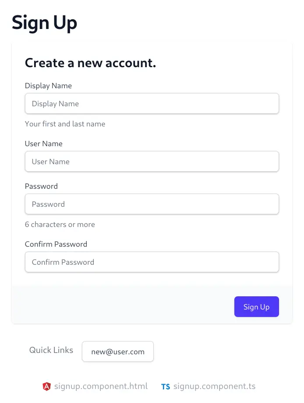Screen dimensions: 304x403
Task: Select the new@user.com quick link
Action: tap(118, 351)
